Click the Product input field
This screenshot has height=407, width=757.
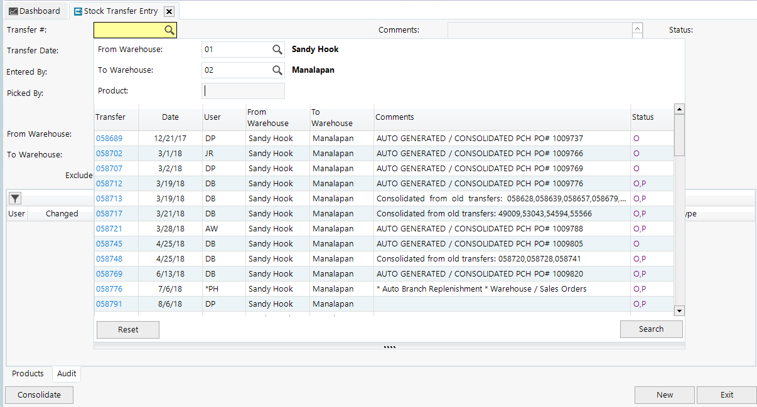click(x=243, y=90)
